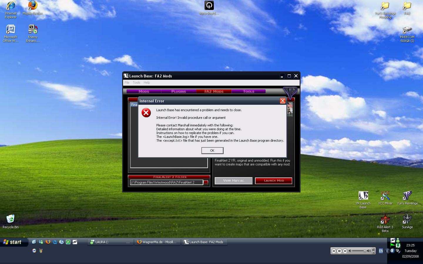Open the Red Alert 3 Beta shortcut
Viewport: 423px width, 264px height.
click(x=385, y=220)
